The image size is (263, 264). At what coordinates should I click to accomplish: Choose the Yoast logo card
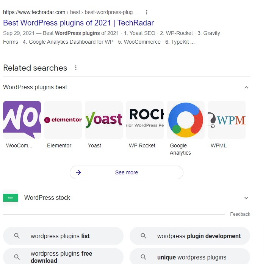click(104, 120)
